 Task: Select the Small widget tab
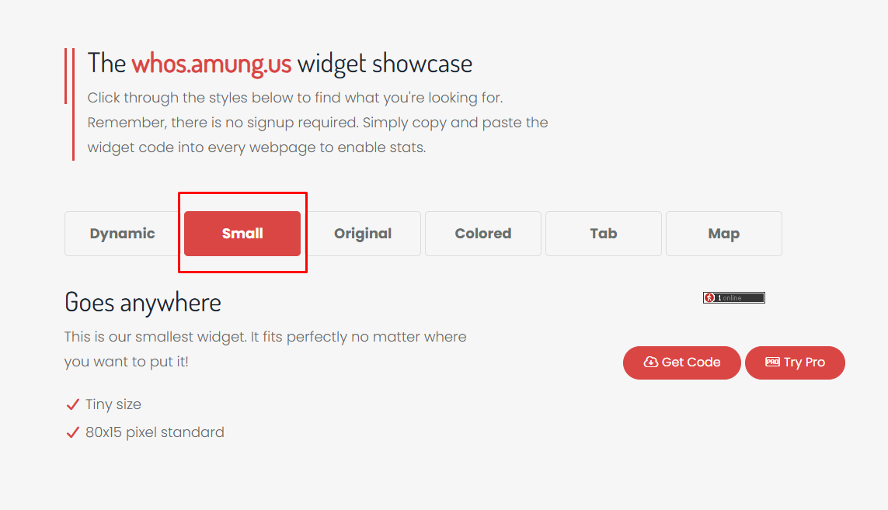[x=242, y=233]
